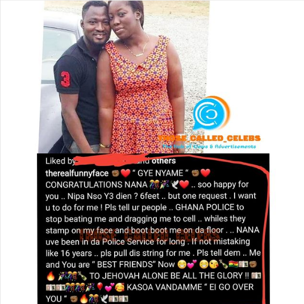Click the red number 3 on the polo sleeve
This screenshot has width=304, height=304.
pos(65,79)
